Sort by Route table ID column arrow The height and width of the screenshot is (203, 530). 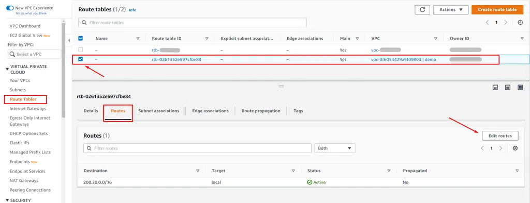(207, 39)
